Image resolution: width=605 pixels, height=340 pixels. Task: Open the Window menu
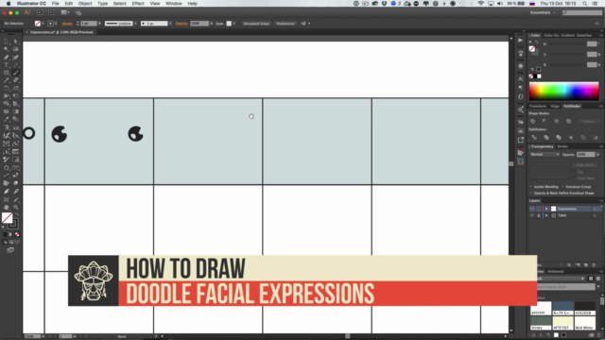coord(174,4)
